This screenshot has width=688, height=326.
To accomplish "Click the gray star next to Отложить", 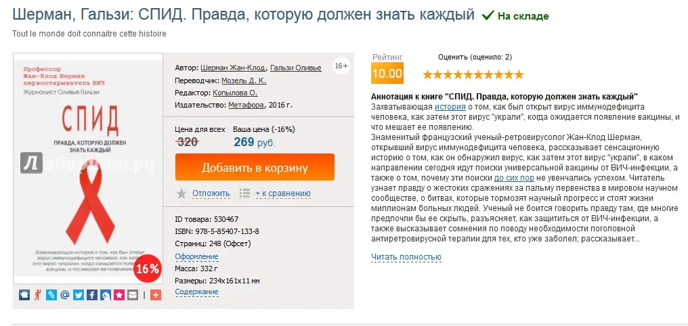I will coord(181,193).
